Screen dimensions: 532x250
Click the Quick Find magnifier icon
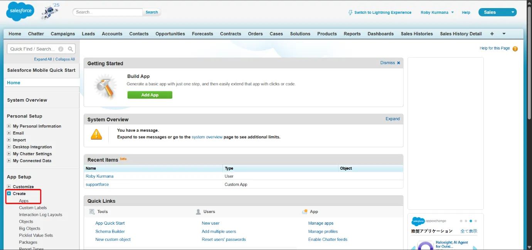tap(71, 49)
